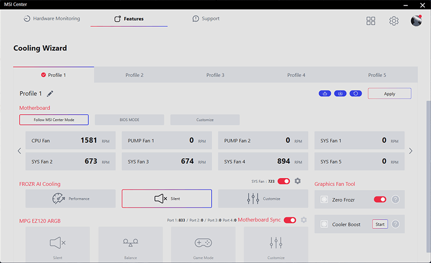Open the user account avatar
The width and height of the screenshot is (431, 263).
pos(416,21)
